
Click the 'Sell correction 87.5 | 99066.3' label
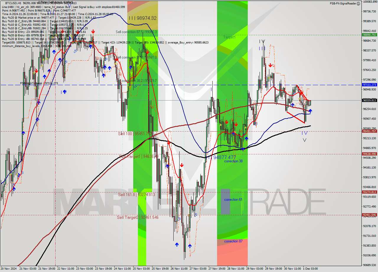136,32
